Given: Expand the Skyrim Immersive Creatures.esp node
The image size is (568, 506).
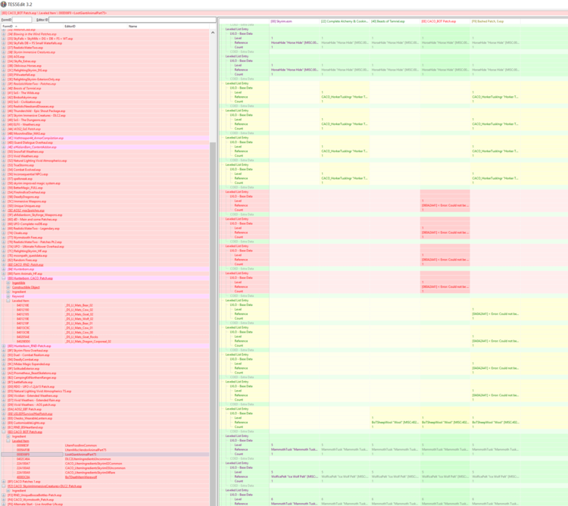Looking at the screenshot, I should click(4, 52).
